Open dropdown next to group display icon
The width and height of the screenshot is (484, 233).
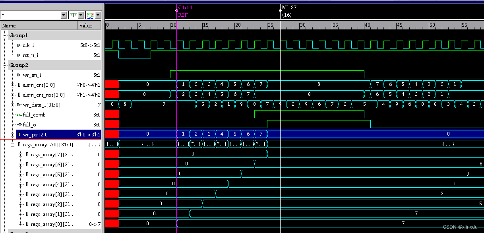pos(98,15)
